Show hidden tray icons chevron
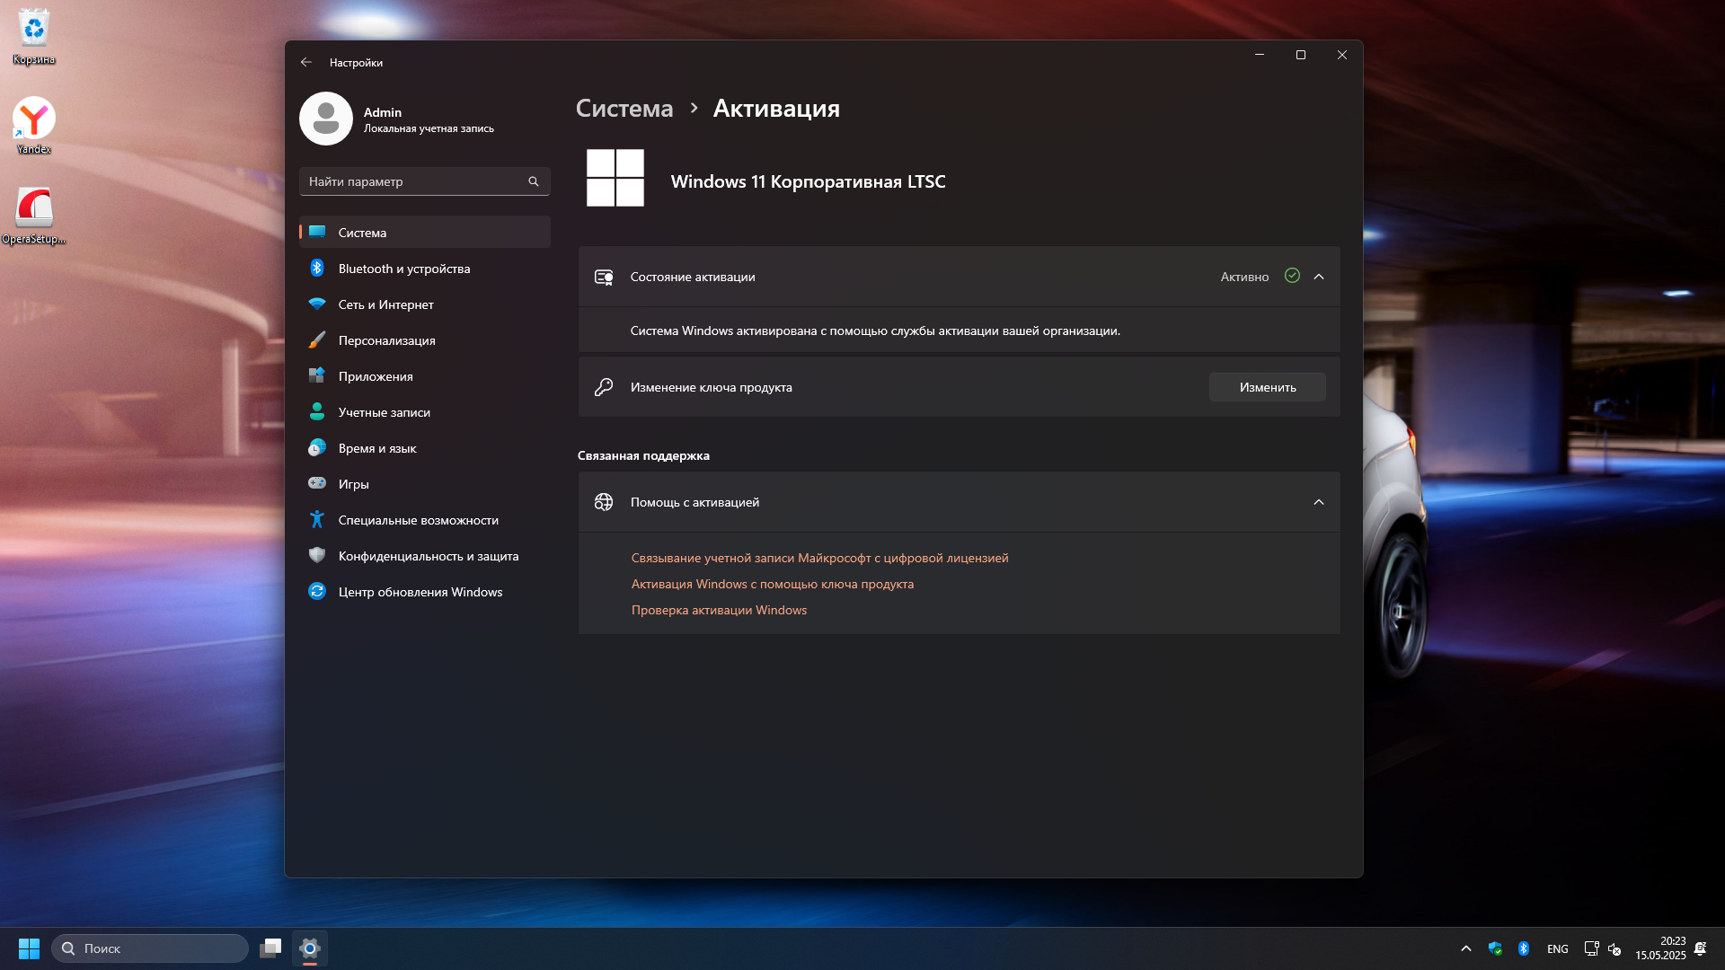Screen dimensions: 1725x970 1466,948
